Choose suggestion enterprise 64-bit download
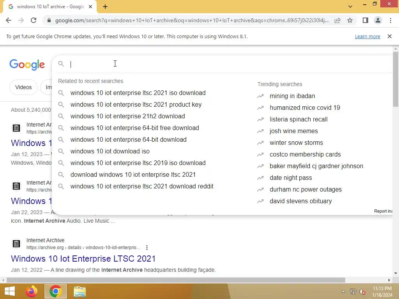Image resolution: width=399 pixels, height=299 pixels. click(128, 140)
